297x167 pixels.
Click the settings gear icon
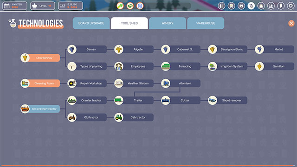coord(291,6)
